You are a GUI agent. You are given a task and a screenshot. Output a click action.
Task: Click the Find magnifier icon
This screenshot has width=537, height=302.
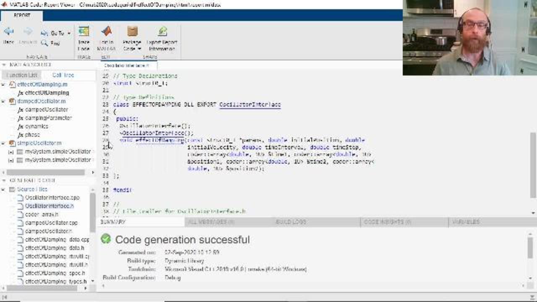44,43
